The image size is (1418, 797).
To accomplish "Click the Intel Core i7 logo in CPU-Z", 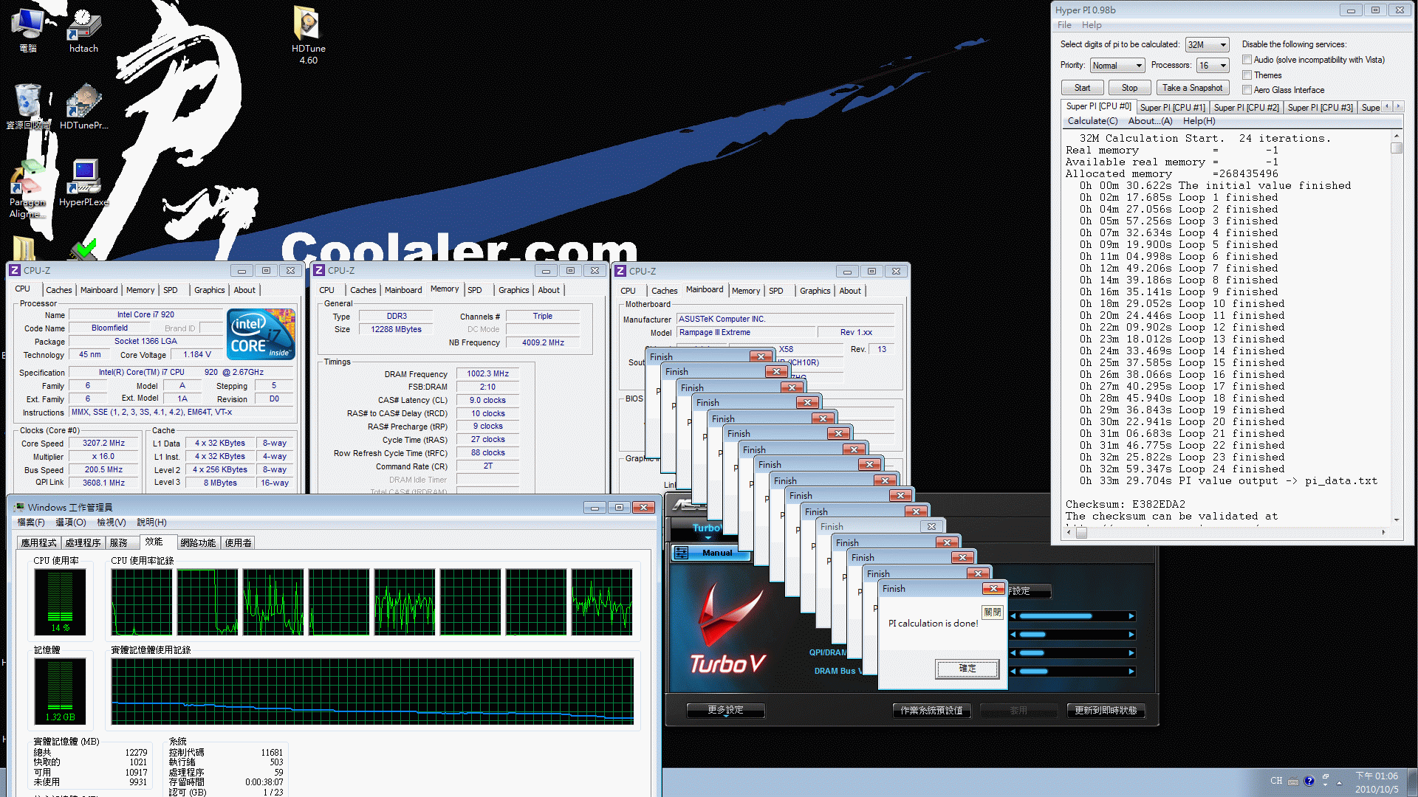I will tap(261, 334).
